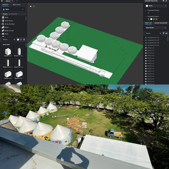Toggle the white color filter square in parts search
The height and width of the screenshot is (169, 169).
pyautogui.click(x=18, y=40)
